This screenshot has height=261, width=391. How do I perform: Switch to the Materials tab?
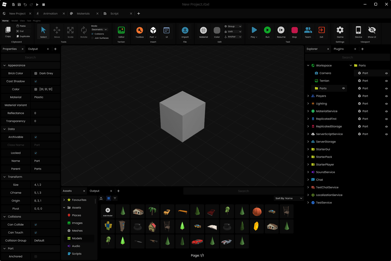[83, 13]
